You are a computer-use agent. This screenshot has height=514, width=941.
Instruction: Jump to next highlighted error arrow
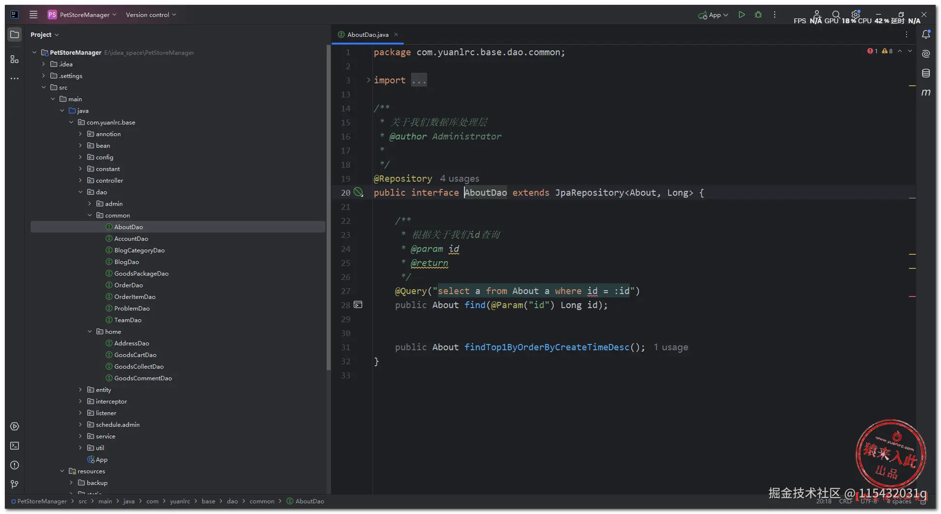pos(910,51)
